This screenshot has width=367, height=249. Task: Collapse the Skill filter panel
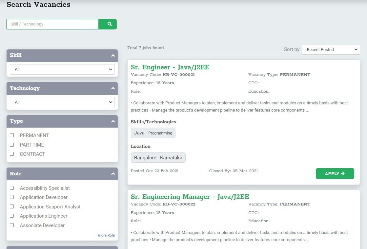point(113,56)
